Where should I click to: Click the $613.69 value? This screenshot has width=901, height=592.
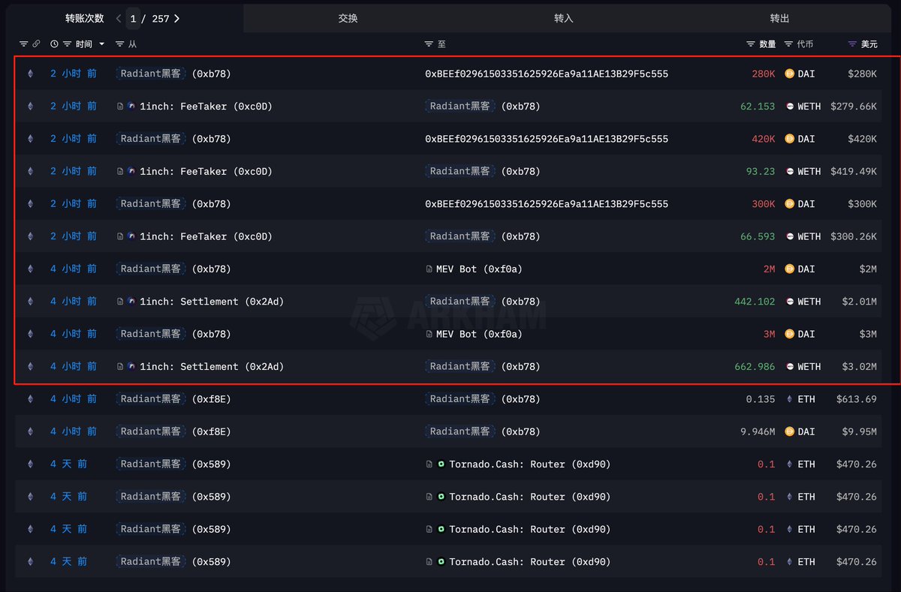pos(857,399)
